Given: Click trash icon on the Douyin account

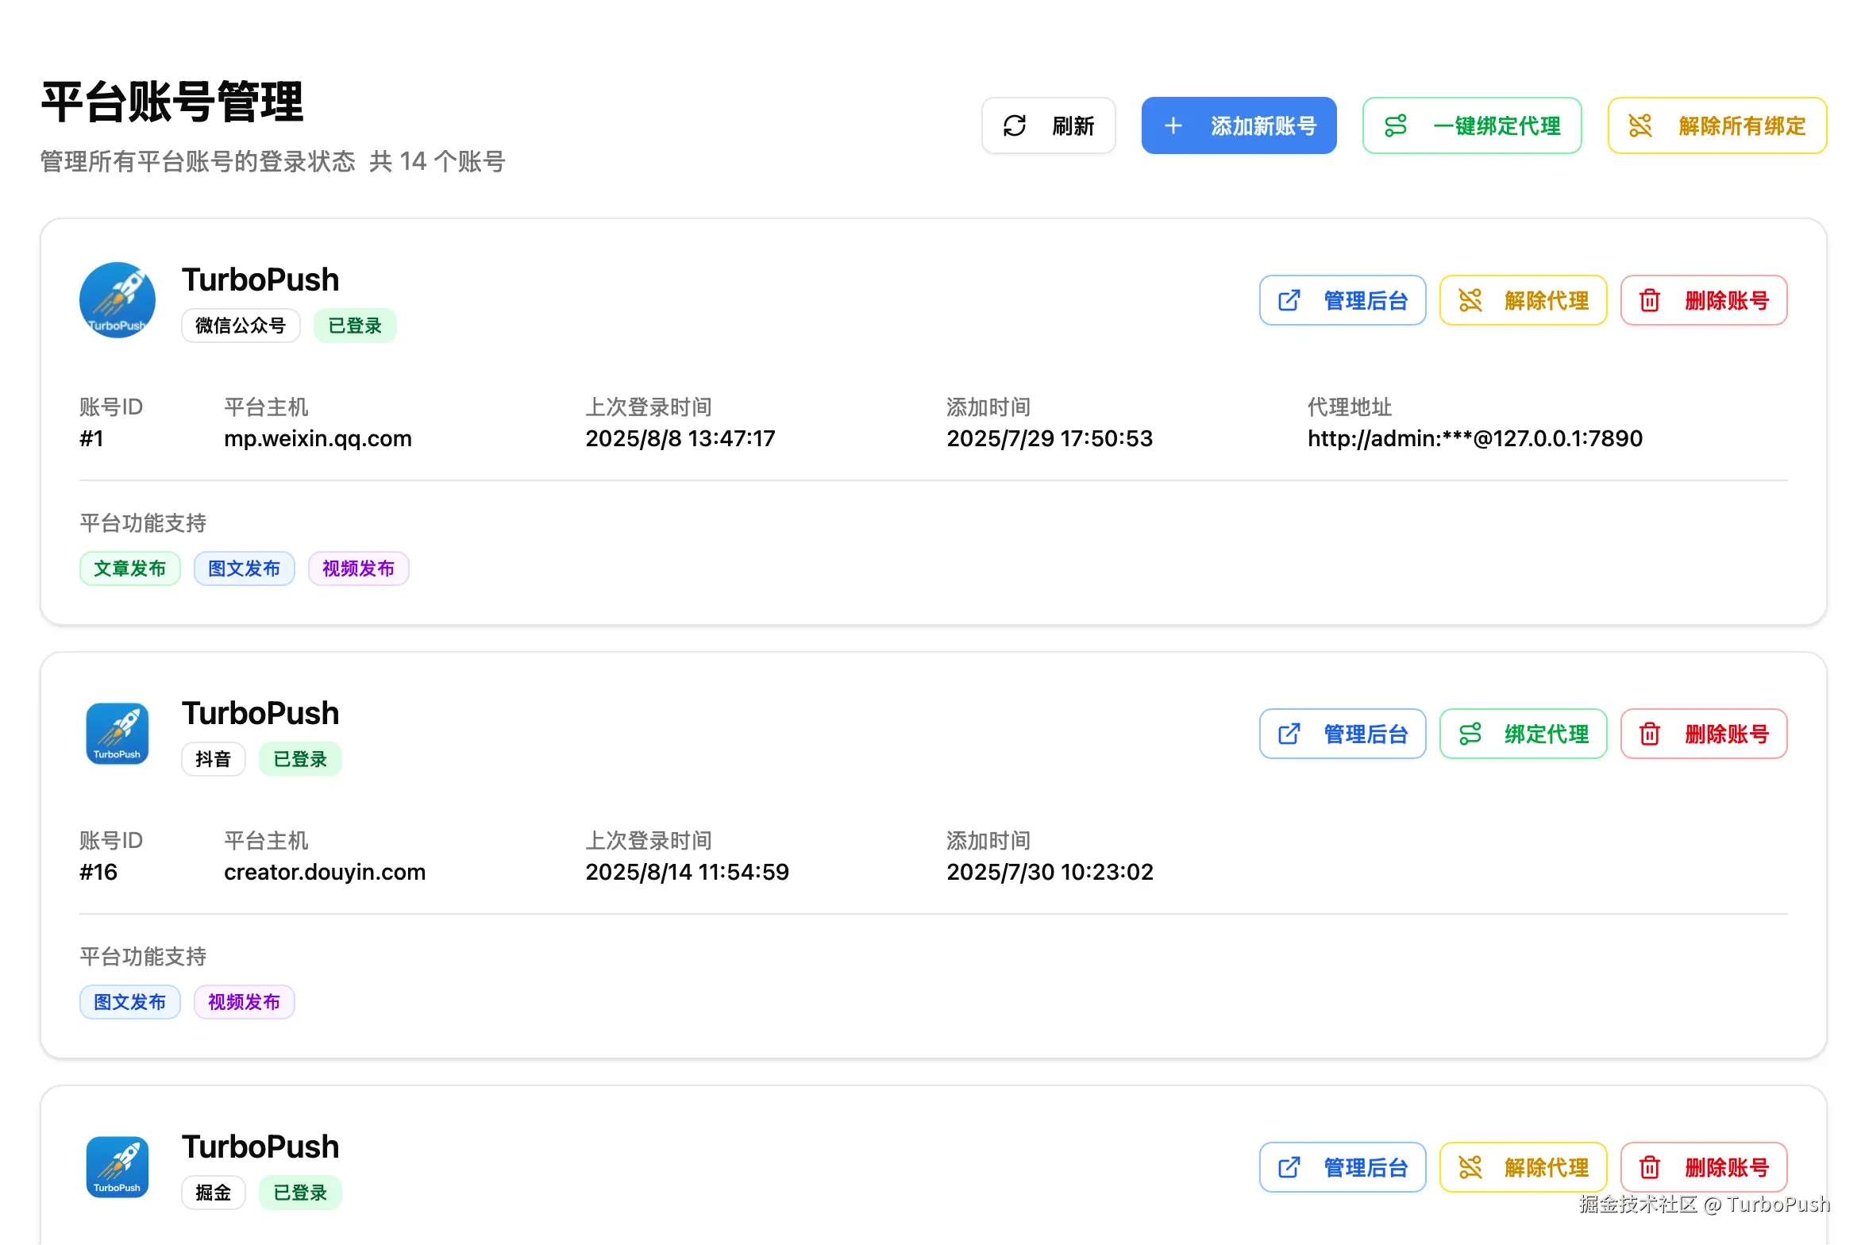Looking at the screenshot, I should 1650,734.
